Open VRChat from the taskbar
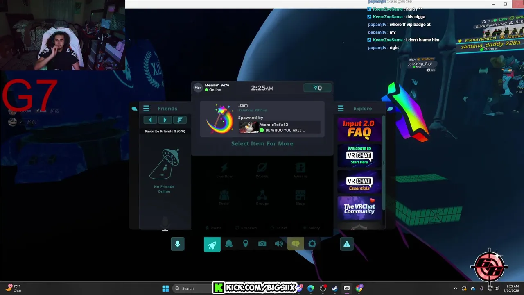Screen dimensions: 524x295 pos(347,288)
